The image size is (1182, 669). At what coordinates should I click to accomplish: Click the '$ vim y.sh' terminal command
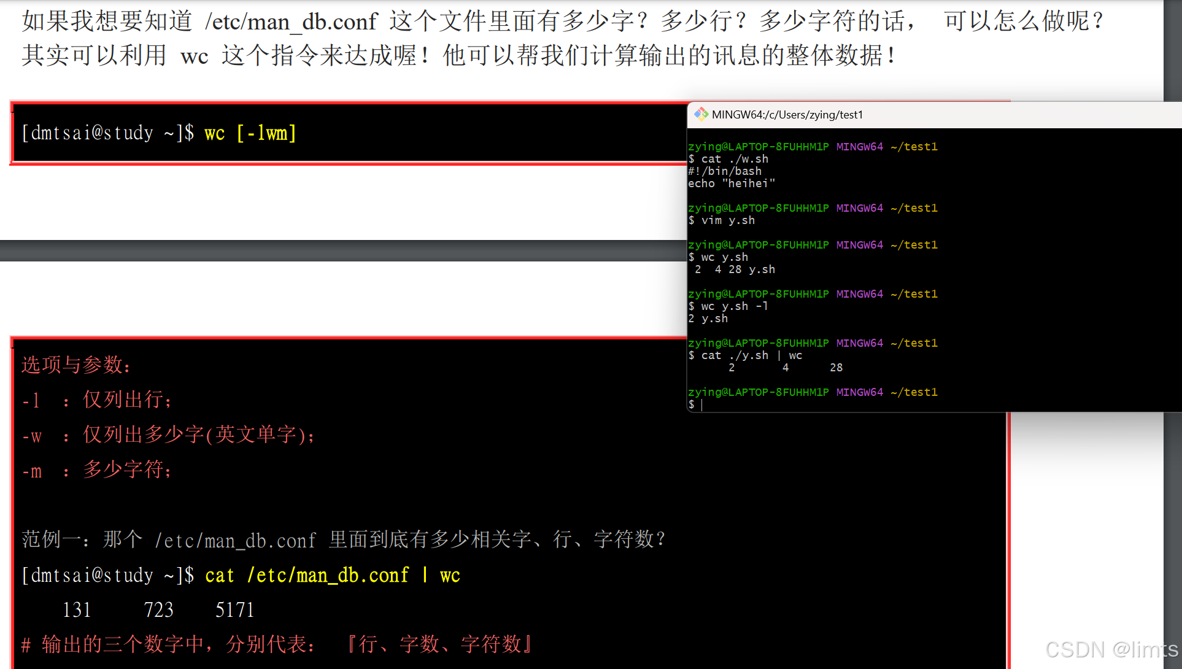click(722, 220)
